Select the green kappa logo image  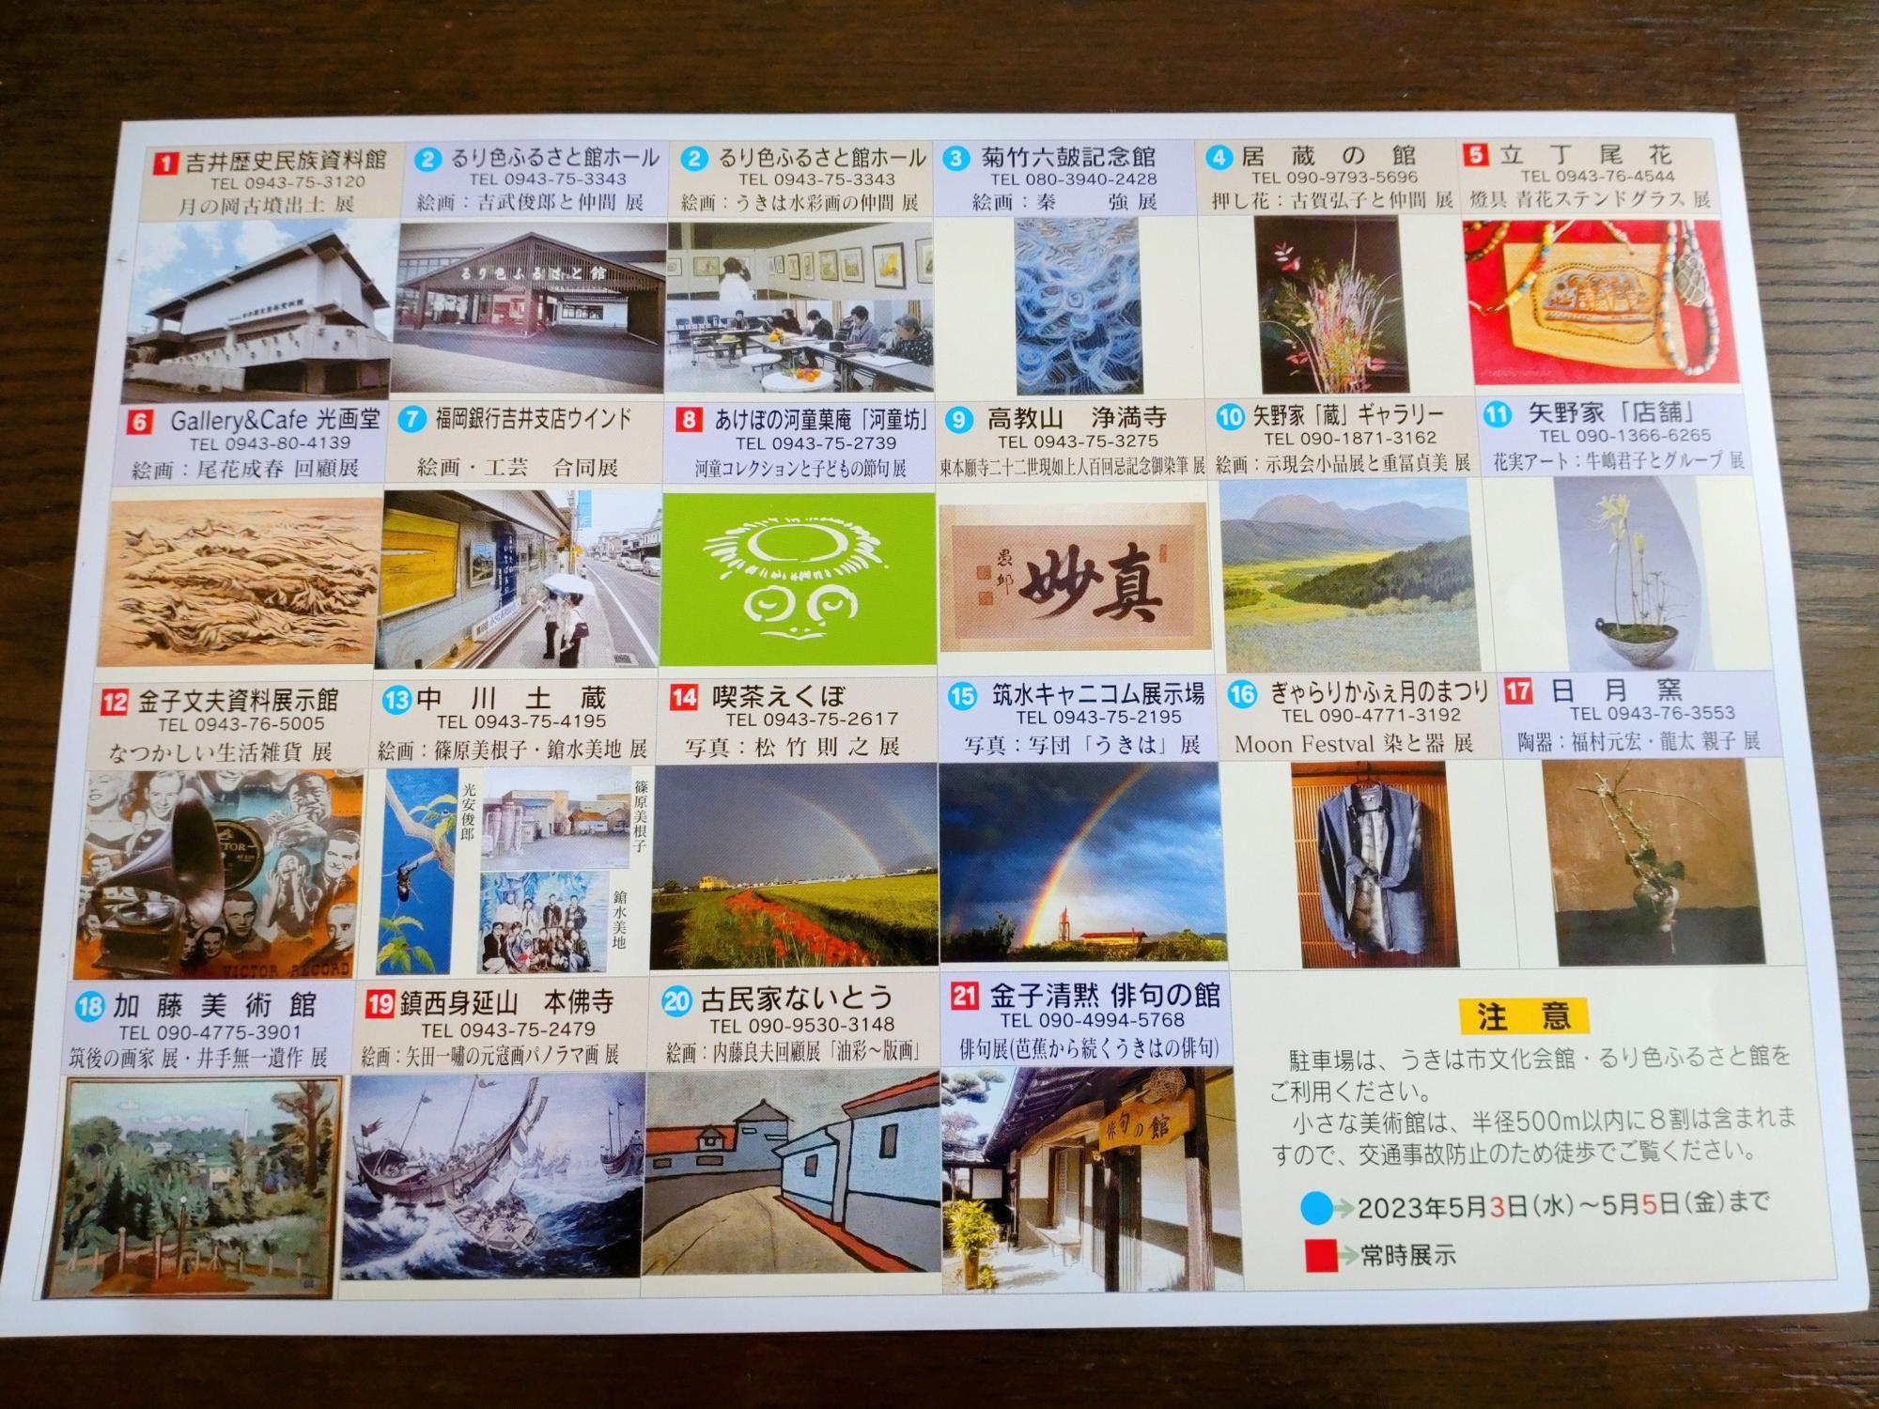tap(800, 578)
